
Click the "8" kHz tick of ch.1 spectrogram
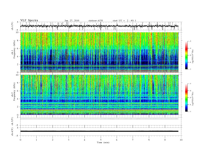click(18, 41)
